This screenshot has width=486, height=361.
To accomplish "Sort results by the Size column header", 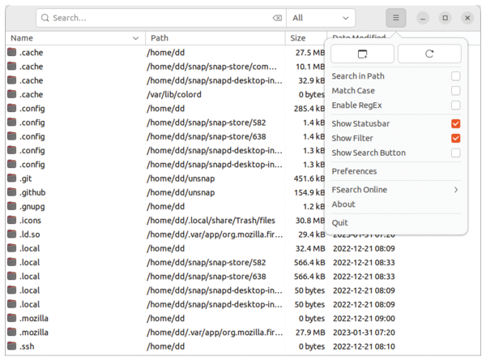I will (x=298, y=38).
